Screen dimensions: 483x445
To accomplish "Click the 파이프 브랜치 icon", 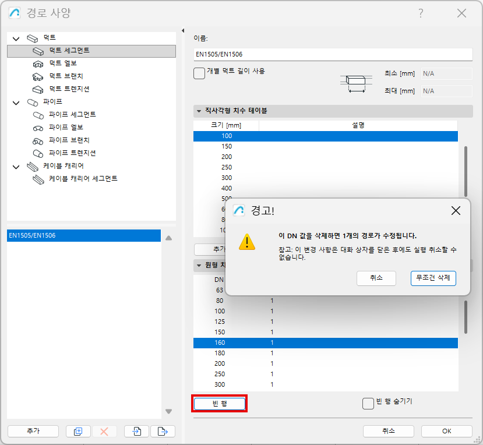I will click(38, 141).
